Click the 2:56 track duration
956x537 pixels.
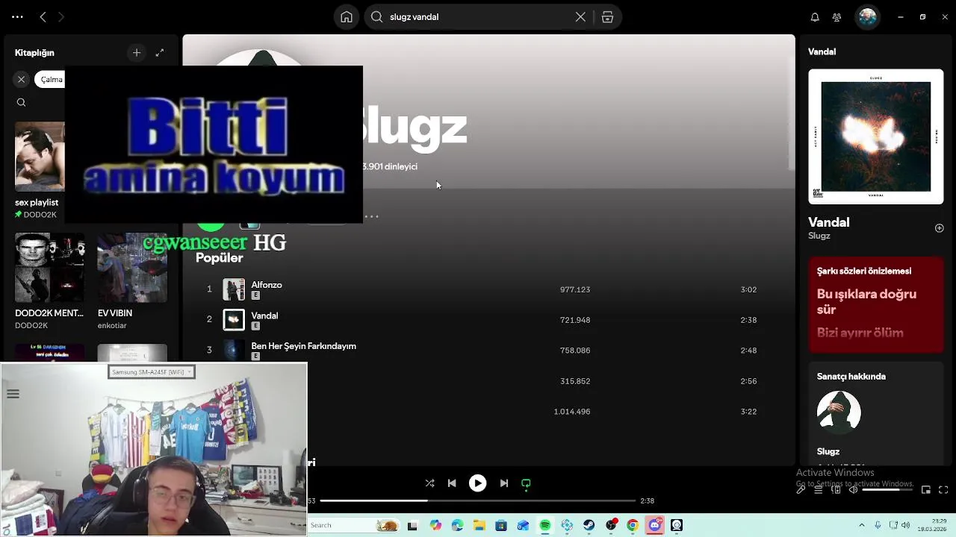[748, 381]
